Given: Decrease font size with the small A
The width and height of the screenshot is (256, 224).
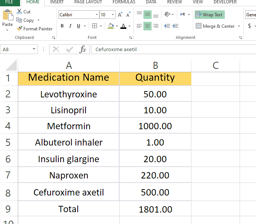Looking at the screenshot, I should pos(128,15).
